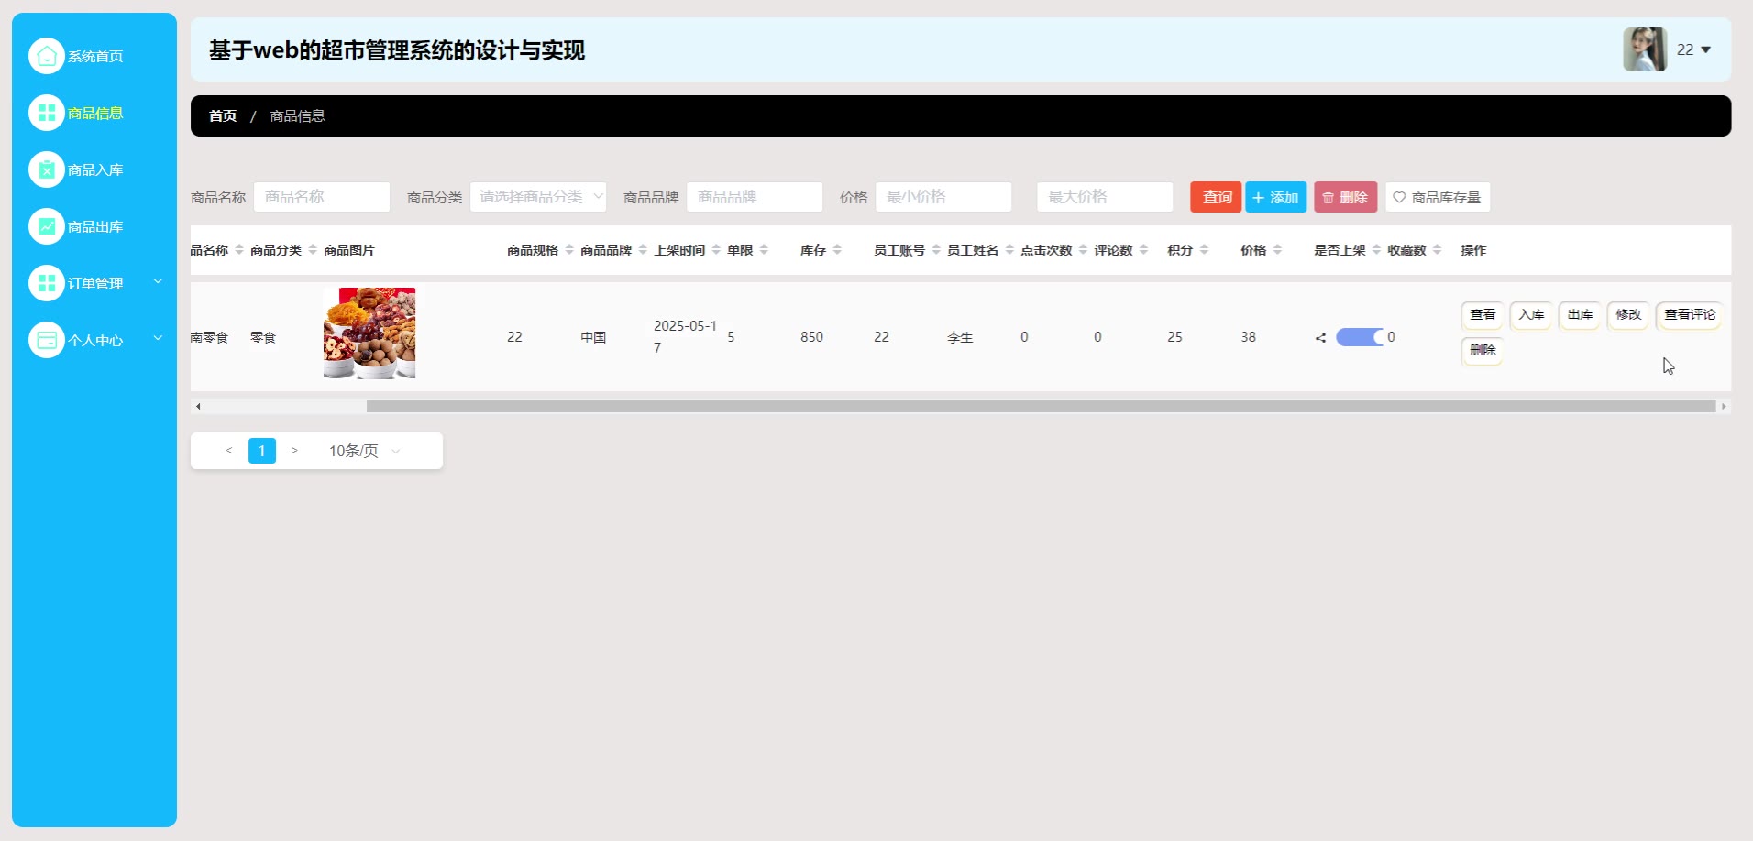Select 商品入库 menu item
Screen dimensions: 1753x841
point(94,169)
